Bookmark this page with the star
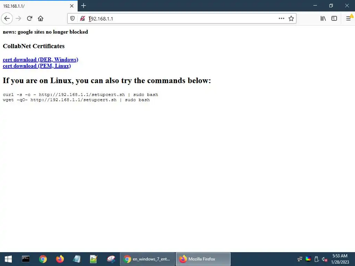 tap(291, 18)
